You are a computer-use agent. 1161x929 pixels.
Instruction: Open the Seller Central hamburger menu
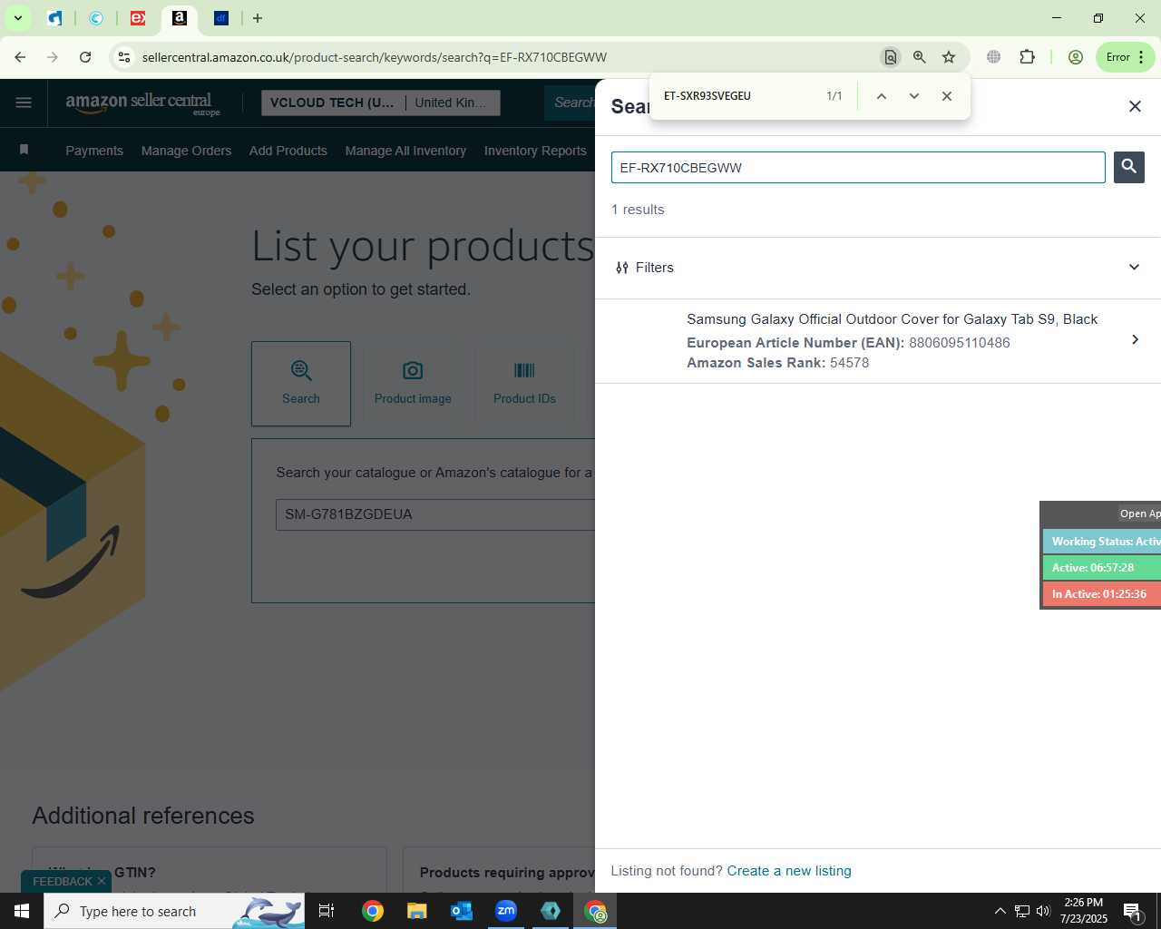click(x=24, y=103)
